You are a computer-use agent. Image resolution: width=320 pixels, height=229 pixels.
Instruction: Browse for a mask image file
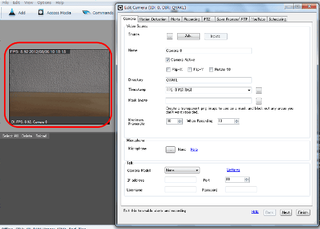(x=258, y=101)
